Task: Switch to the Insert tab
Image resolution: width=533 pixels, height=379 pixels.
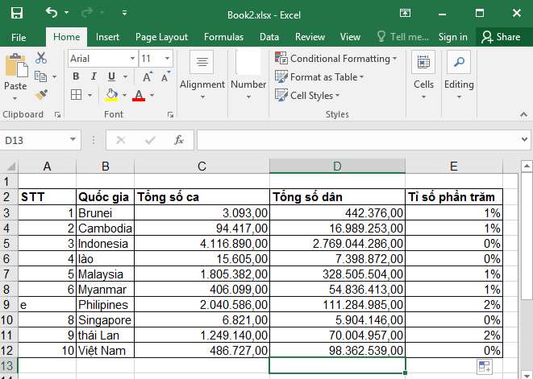Action: tap(107, 37)
